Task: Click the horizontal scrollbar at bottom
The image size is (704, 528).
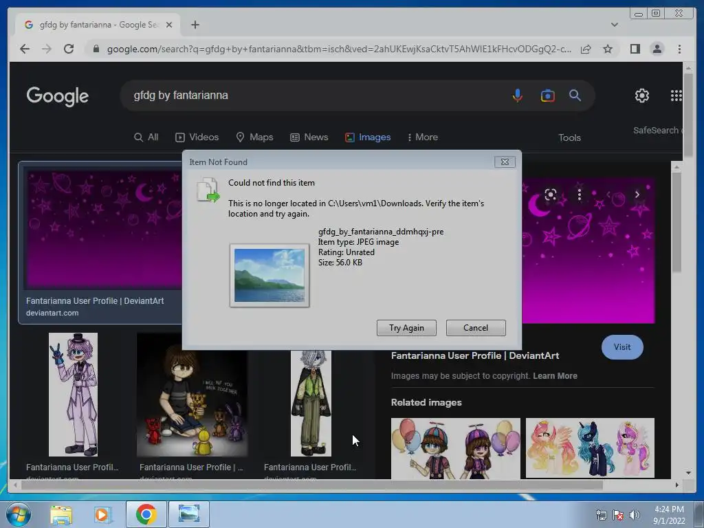Action: (x=311, y=485)
